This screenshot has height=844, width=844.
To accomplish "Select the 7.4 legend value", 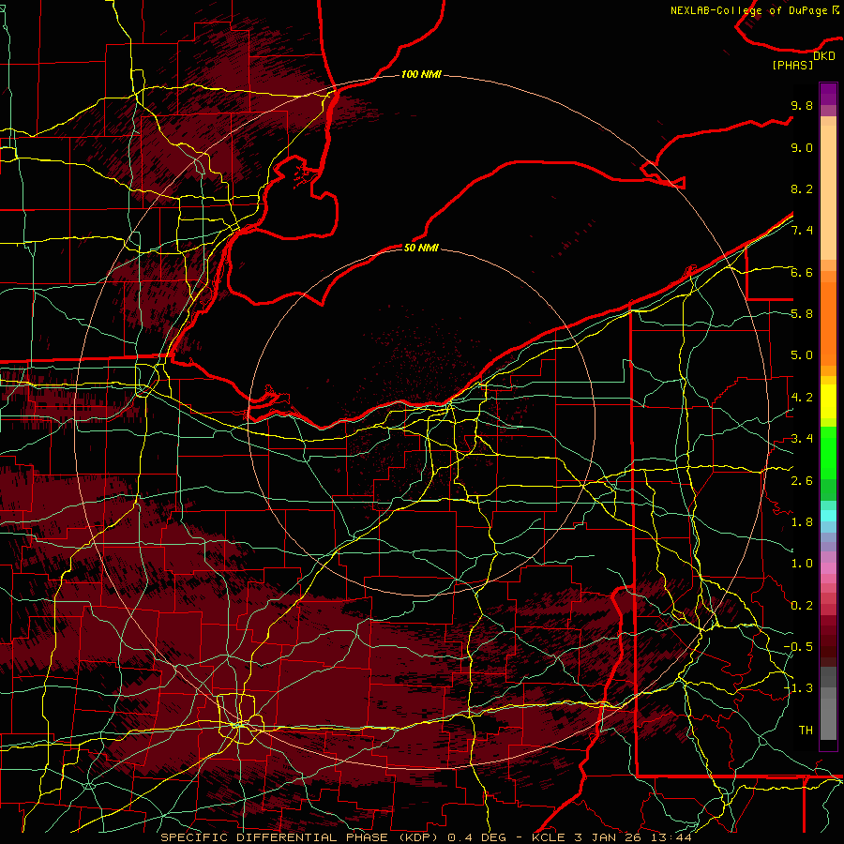I will click(x=802, y=231).
